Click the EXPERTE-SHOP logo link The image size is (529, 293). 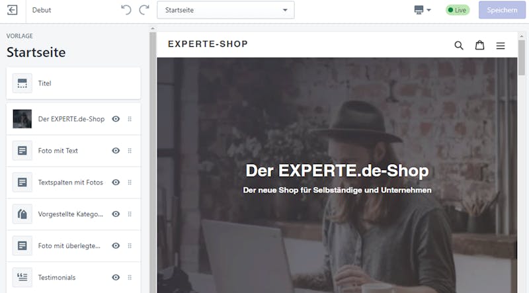tap(208, 44)
